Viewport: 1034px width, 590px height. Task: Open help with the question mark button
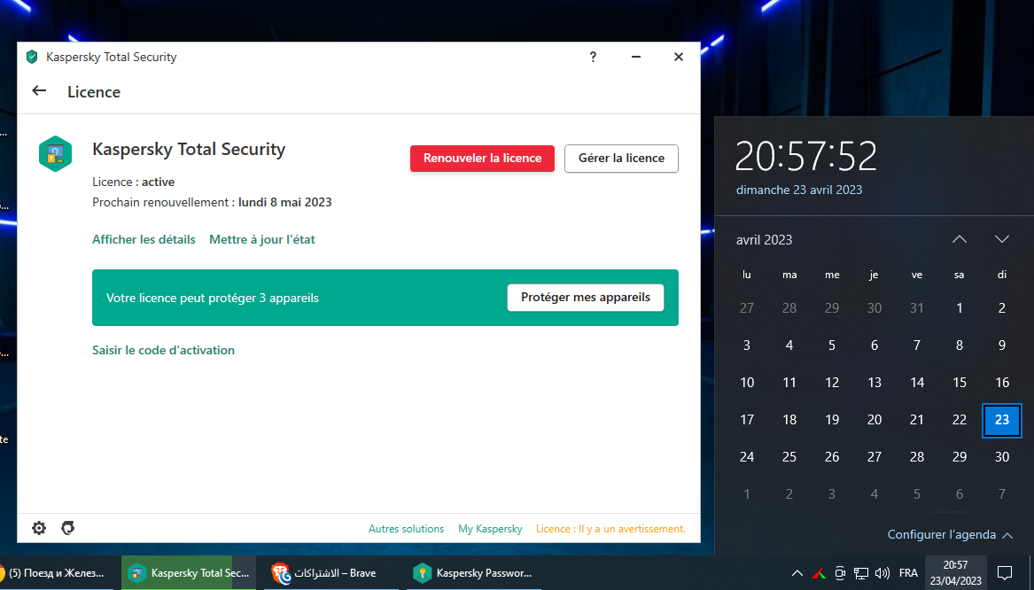[x=593, y=57]
